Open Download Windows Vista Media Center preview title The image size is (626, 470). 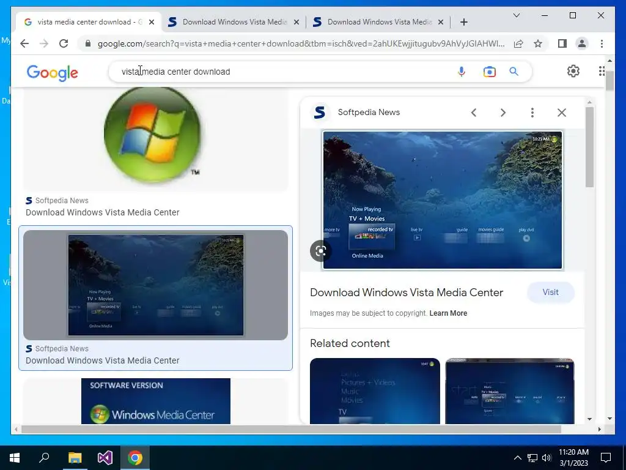click(407, 293)
